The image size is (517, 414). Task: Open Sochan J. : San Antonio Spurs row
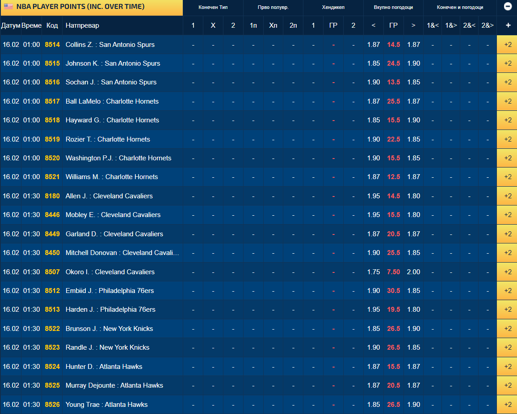pos(111,82)
